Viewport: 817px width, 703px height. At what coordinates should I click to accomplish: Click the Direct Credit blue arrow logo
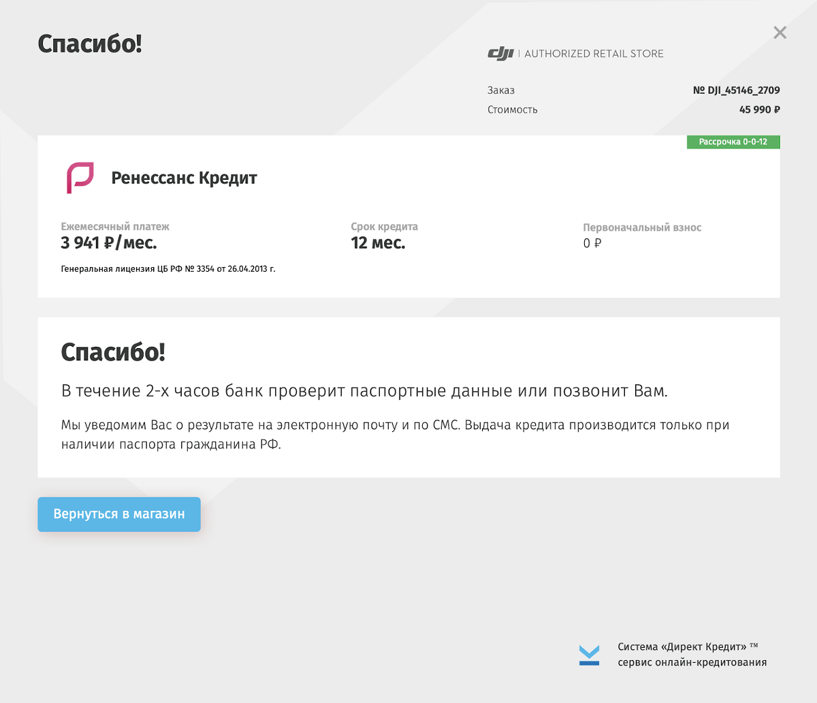point(589,655)
